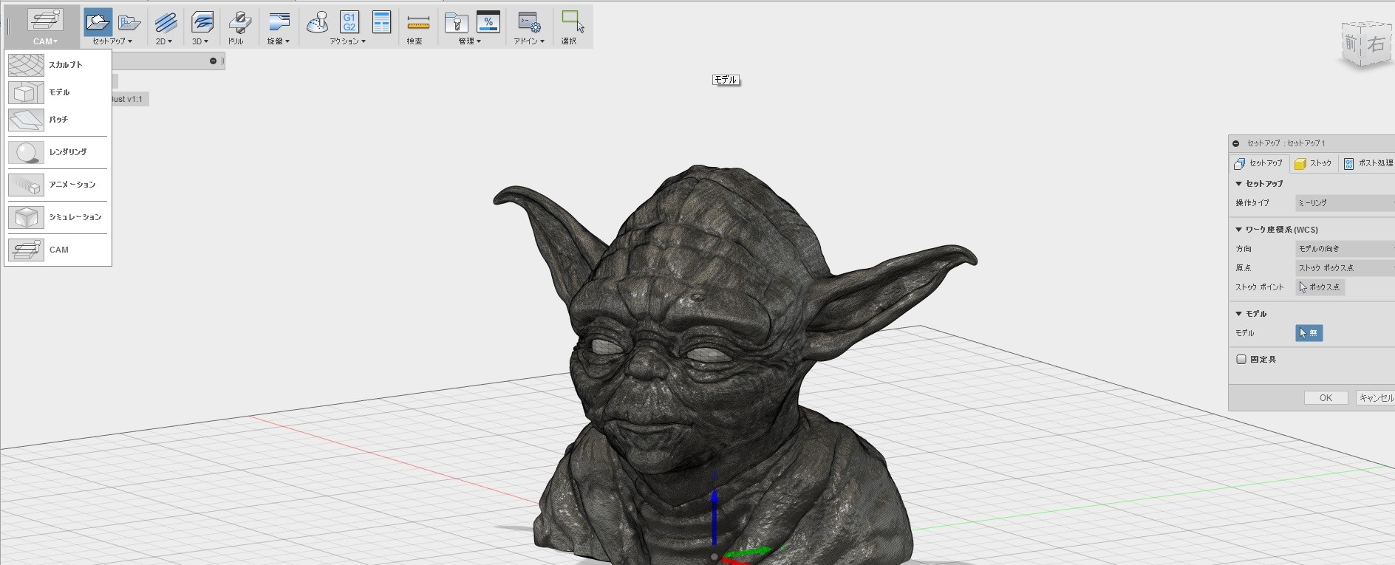Switch to the モデル workspace in menu

pos(58,92)
